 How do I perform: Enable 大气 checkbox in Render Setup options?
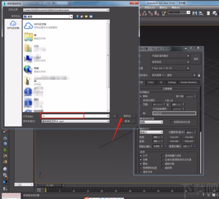(141, 156)
